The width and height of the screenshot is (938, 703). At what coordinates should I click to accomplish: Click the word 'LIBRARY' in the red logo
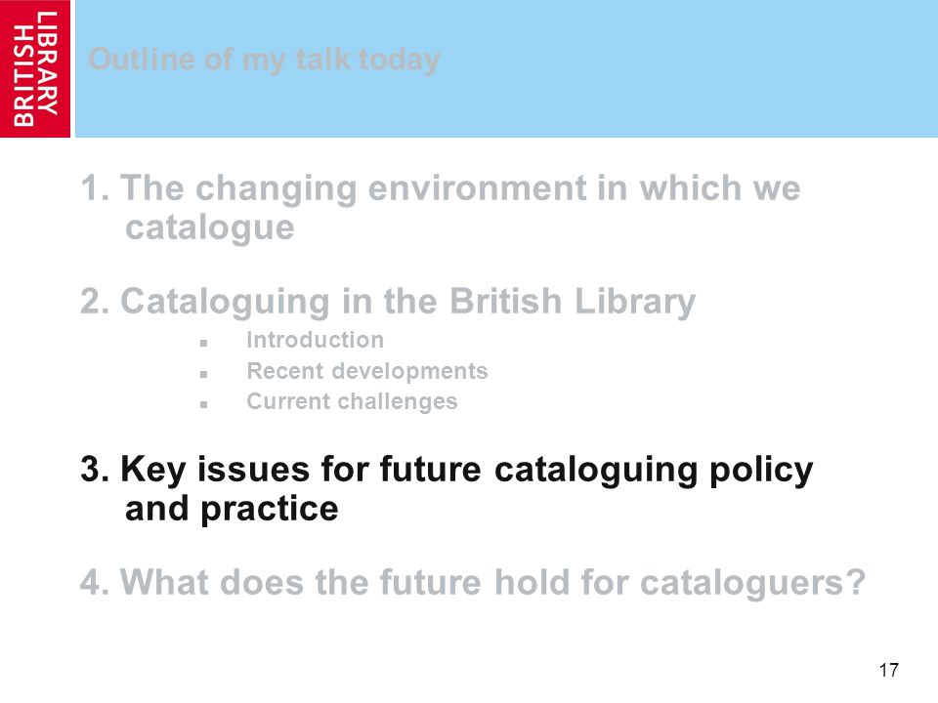[47, 62]
